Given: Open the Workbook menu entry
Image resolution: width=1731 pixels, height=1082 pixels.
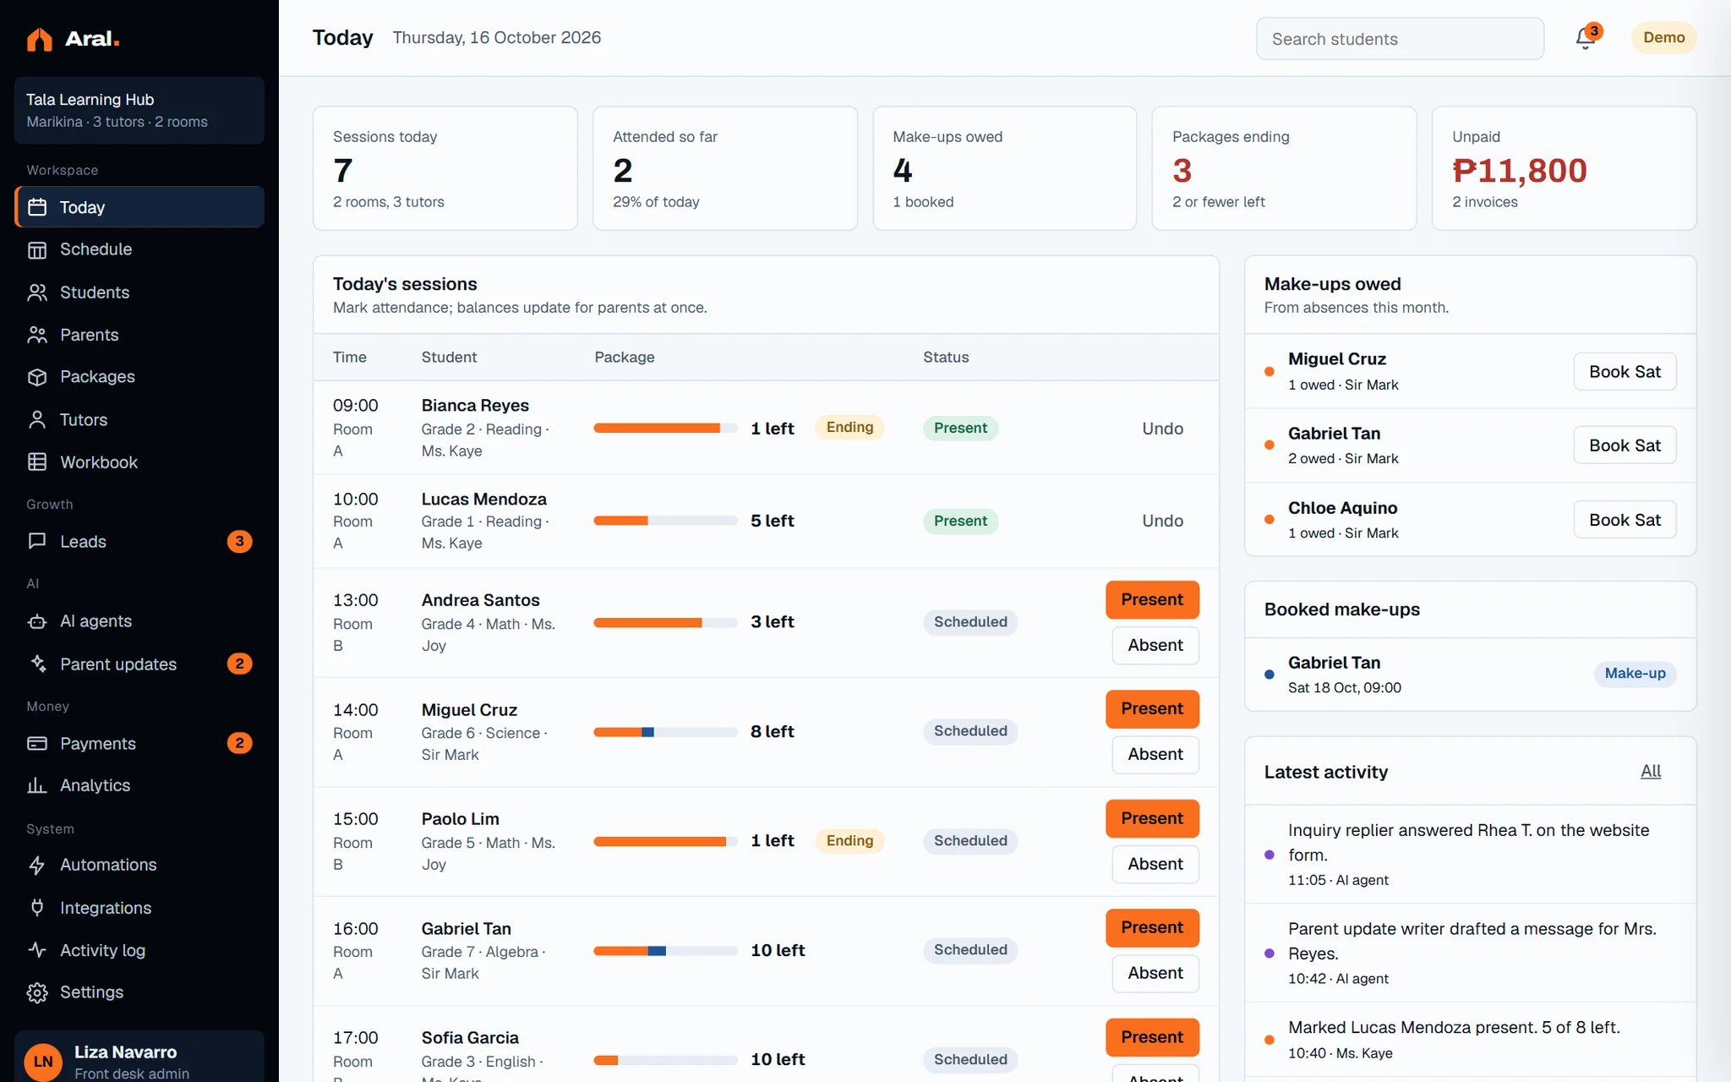Looking at the screenshot, I should coord(139,462).
